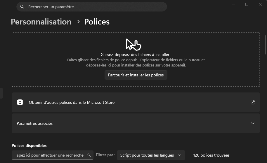The image size is (267, 163).
Task: Click the drag-and-drop hand cursor icon
Action: [133, 45]
